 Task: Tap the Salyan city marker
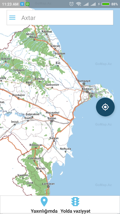[54, 141]
